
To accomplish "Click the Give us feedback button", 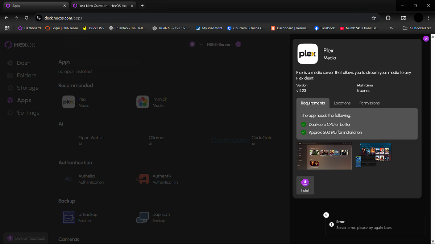I will click(x=26, y=238).
